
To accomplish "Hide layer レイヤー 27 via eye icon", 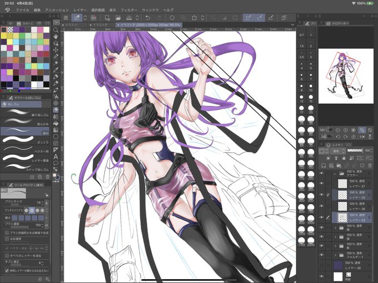I will point(321,183).
